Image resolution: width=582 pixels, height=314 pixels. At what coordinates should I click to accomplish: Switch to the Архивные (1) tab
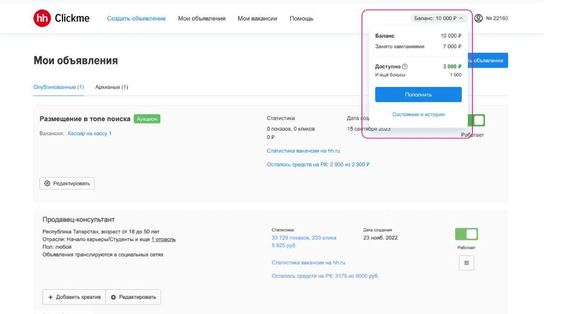[x=111, y=87]
